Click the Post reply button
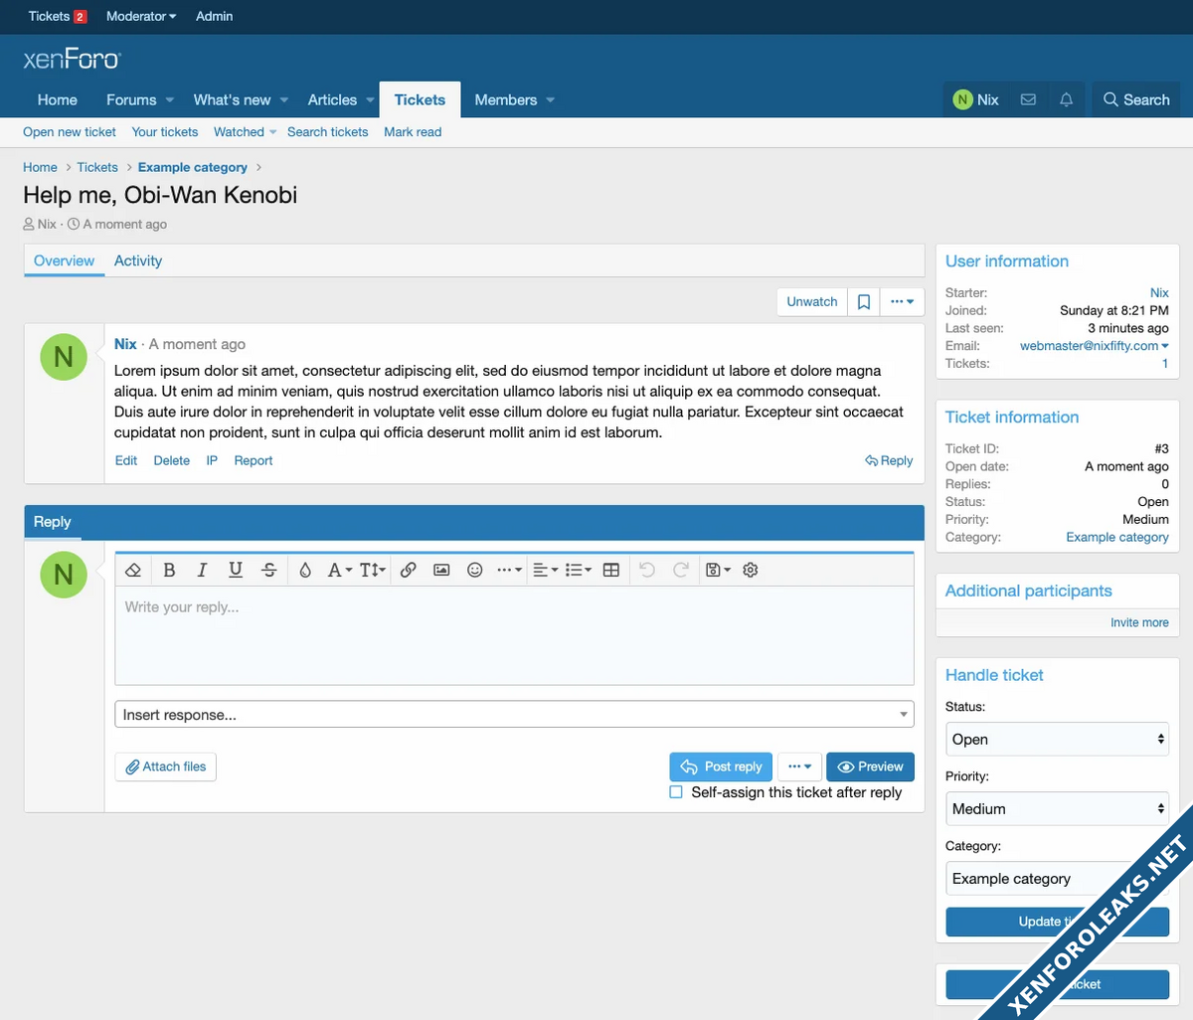Image resolution: width=1193 pixels, height=1020 pixels. point(720,766)
